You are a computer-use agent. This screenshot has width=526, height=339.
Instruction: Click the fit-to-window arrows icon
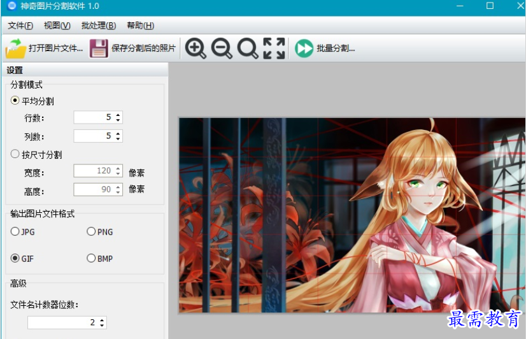(274, 48)
